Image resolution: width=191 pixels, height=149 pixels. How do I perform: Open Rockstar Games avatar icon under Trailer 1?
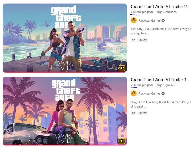pos(134,93)
